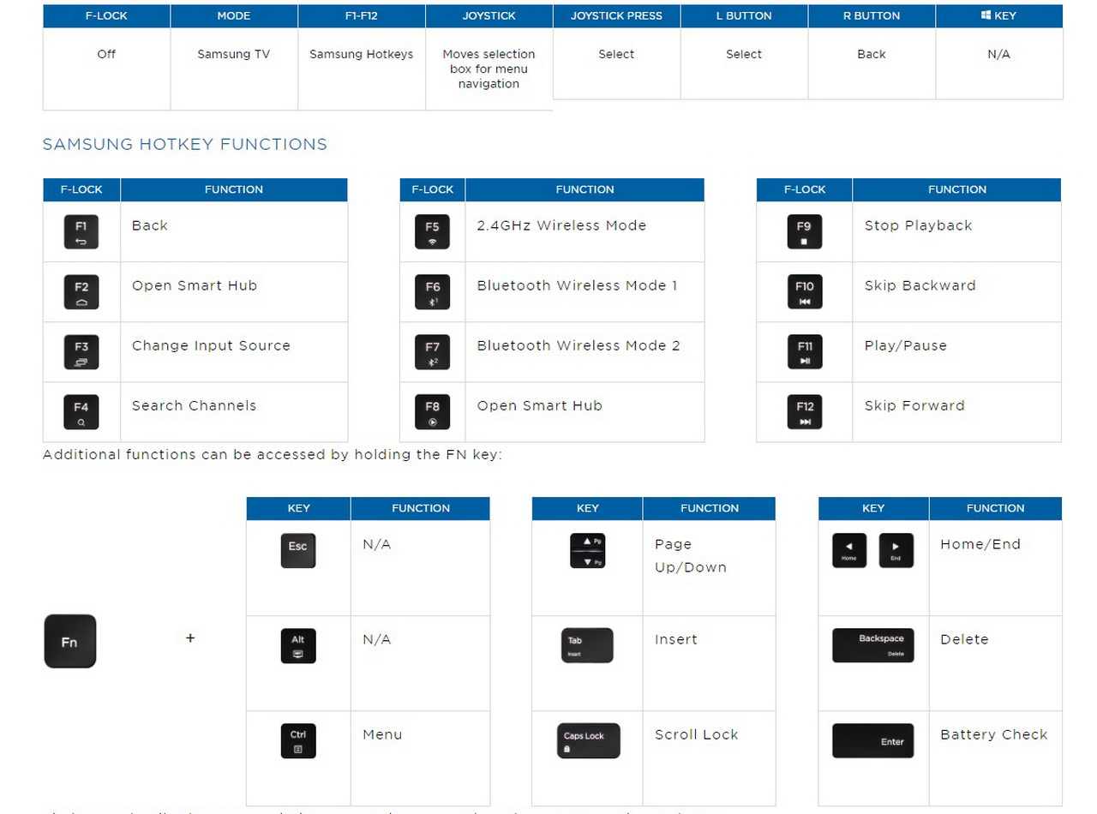Click 'Play/Pause' text
This screenshot has height=814, width=1097.
coord(906,346)
